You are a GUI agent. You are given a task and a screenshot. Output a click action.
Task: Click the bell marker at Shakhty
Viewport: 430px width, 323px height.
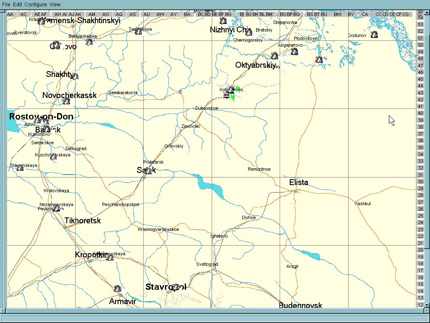tap(75, 77)
